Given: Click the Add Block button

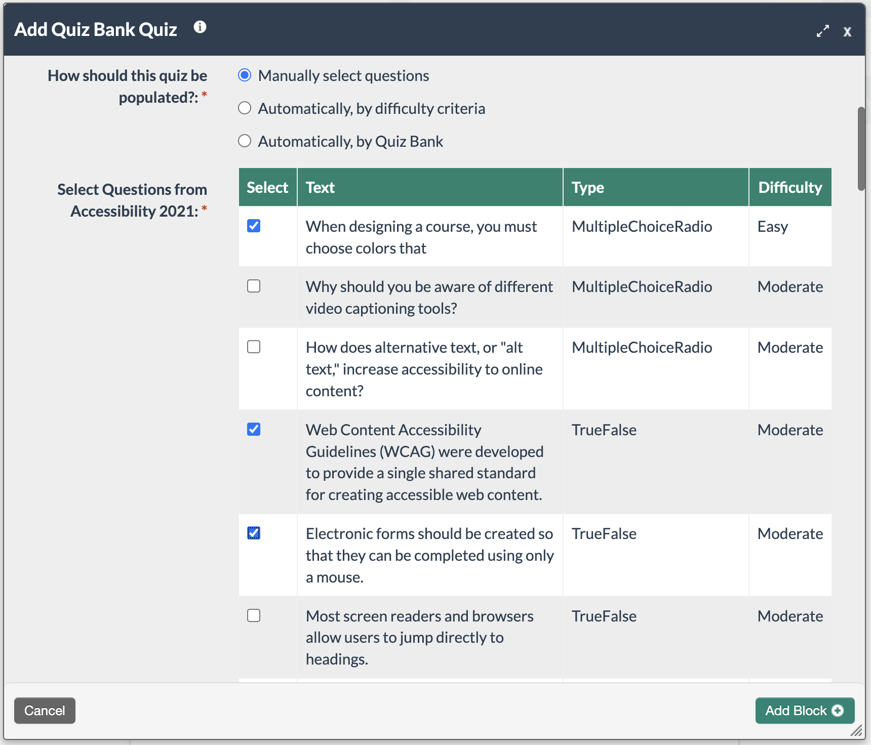Looking at the screenshot, I should coord(805,711).
